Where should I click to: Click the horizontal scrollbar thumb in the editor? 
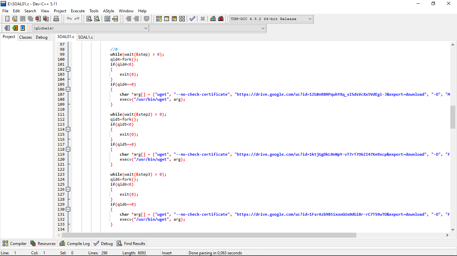pyautogui.click(x=209, y=235)
